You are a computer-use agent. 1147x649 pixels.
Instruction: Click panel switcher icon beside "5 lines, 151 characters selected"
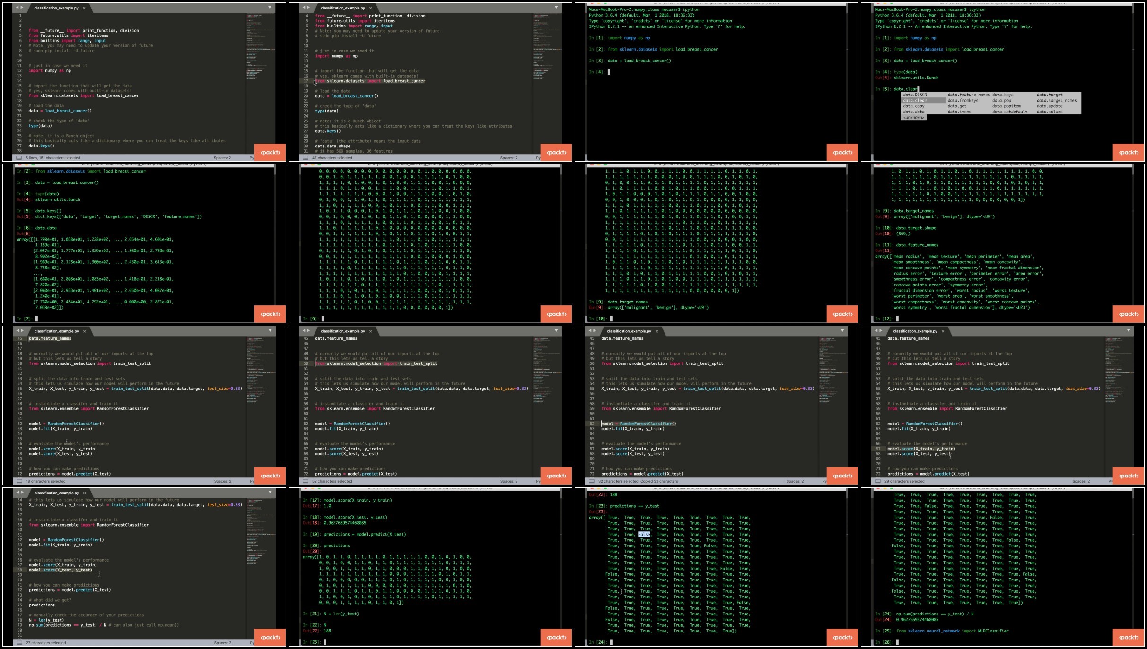(19, 158)
